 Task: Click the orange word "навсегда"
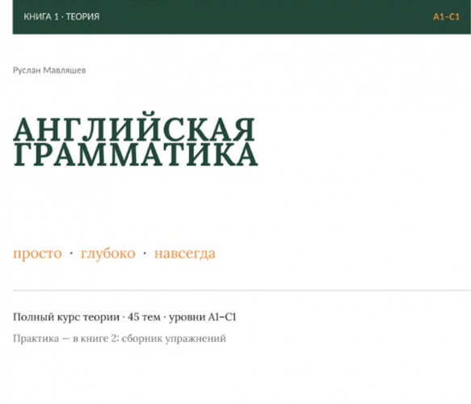[x=185, y=254]
